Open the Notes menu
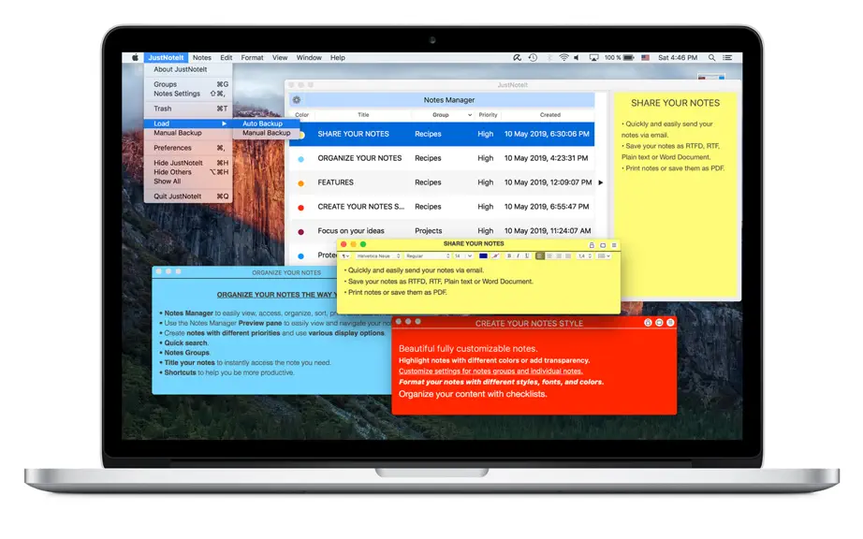 pos(202,57)
